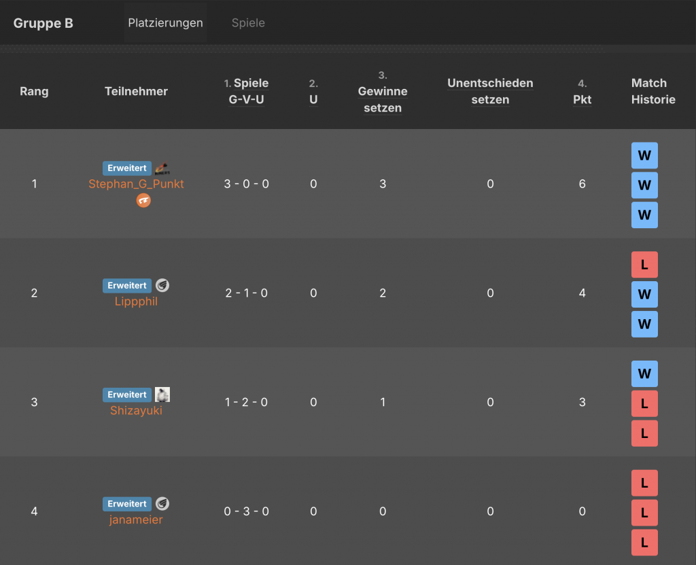Click Shizayuki's profile picture icon
Screen dimensions: 696x565
pyautogui.click(x=162, y=395)
